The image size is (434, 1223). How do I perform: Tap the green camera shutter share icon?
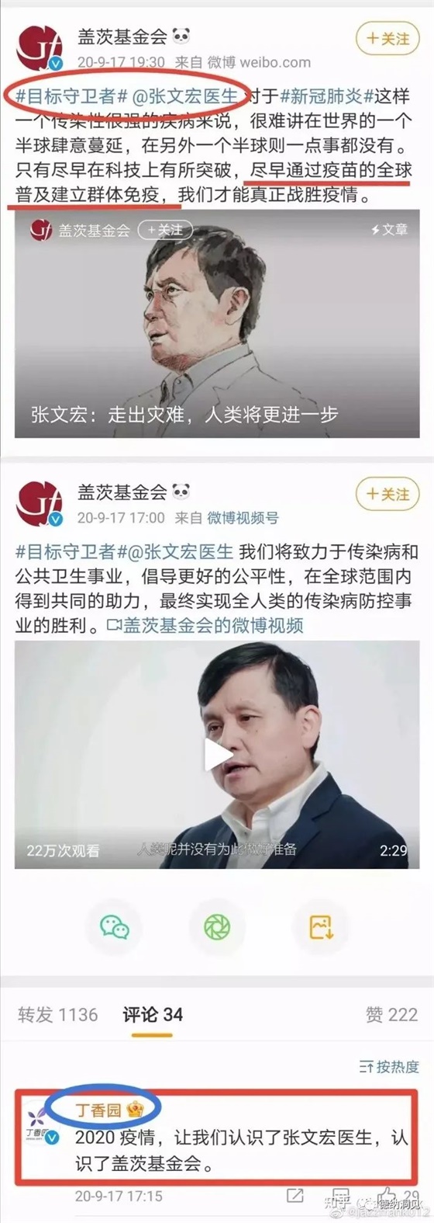pyautogui.click(x=216, y=926)
